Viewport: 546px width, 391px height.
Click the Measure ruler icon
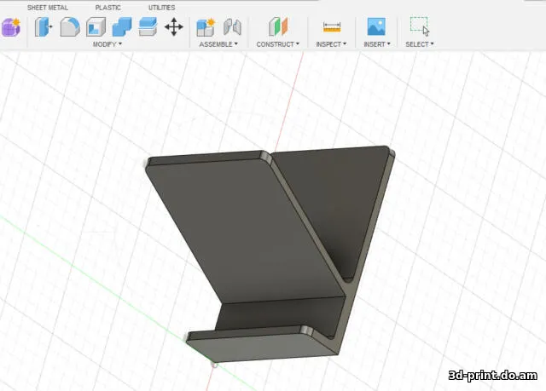[332, 26]
